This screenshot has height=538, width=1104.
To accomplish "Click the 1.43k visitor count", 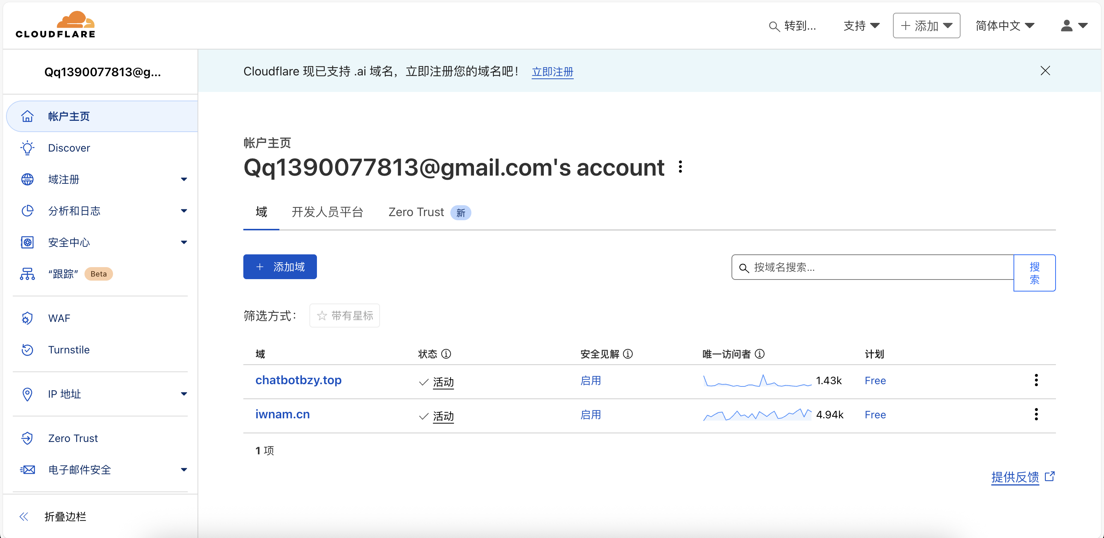I will pyautogui.click(x=828, y=380).
